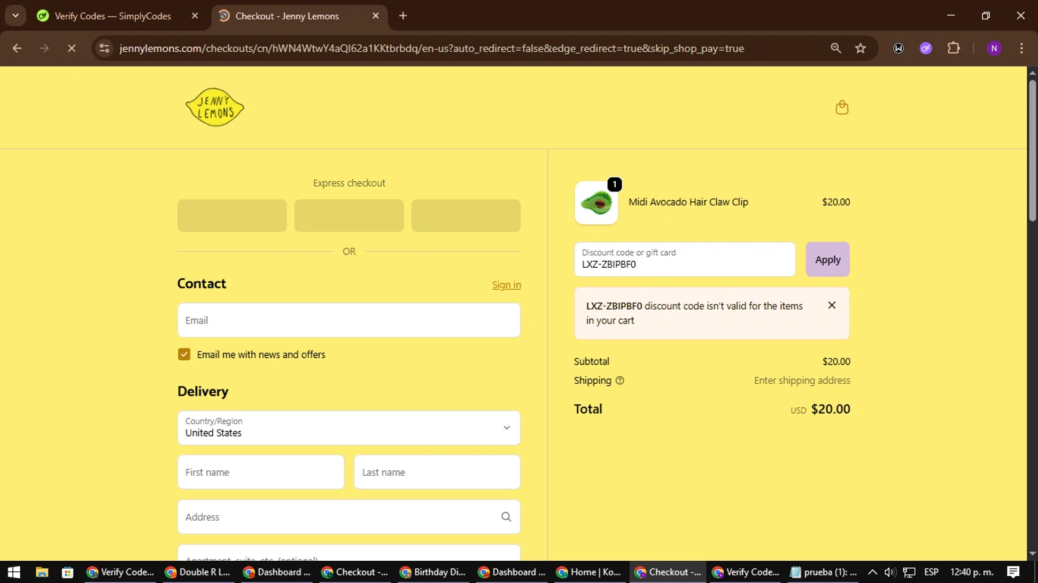Dismiss the invalid discount code message
1038x583 pixels.
(832, 305)
